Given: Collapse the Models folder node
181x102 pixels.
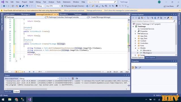Looking at the screenshot, I should 135,48.
